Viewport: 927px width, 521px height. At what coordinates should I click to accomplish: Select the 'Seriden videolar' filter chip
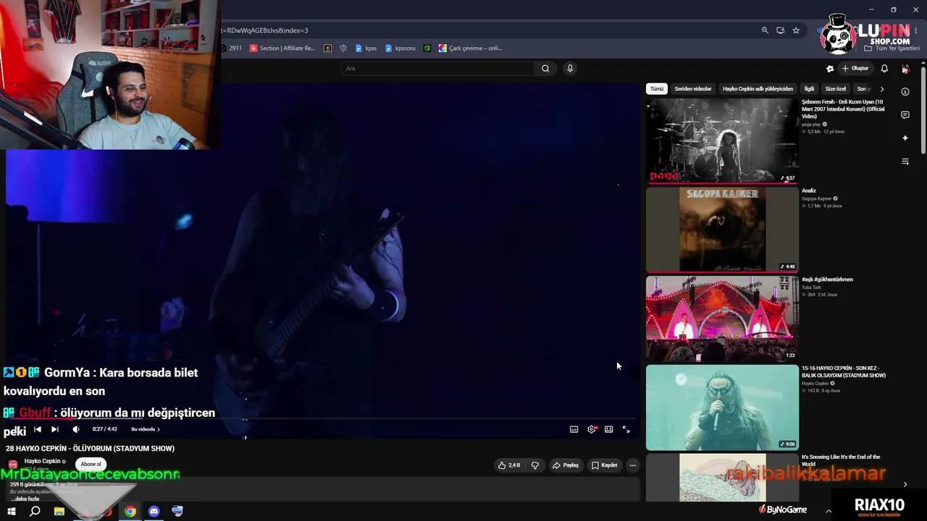click(693, 89)
